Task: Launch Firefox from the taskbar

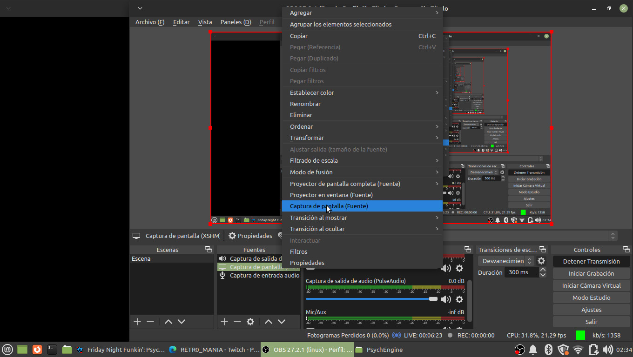Action: pos(37,350)
